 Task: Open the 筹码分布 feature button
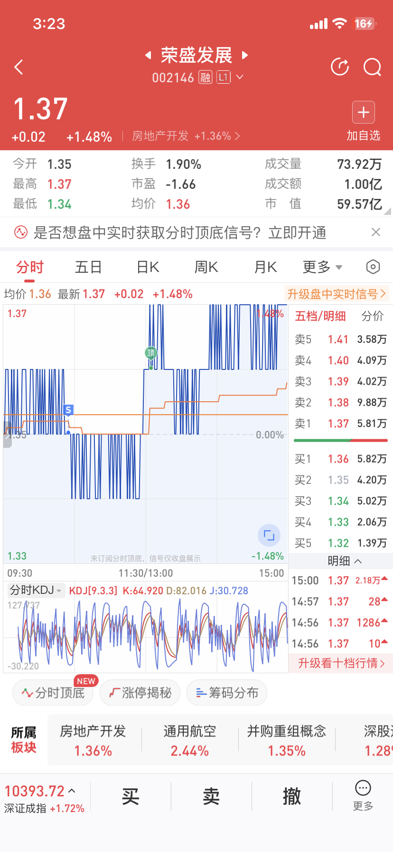227,693
